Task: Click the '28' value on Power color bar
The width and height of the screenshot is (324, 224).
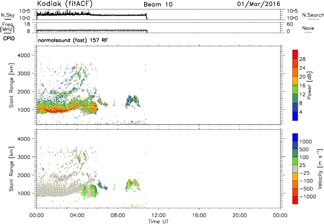Action: (x=302, y=59)
